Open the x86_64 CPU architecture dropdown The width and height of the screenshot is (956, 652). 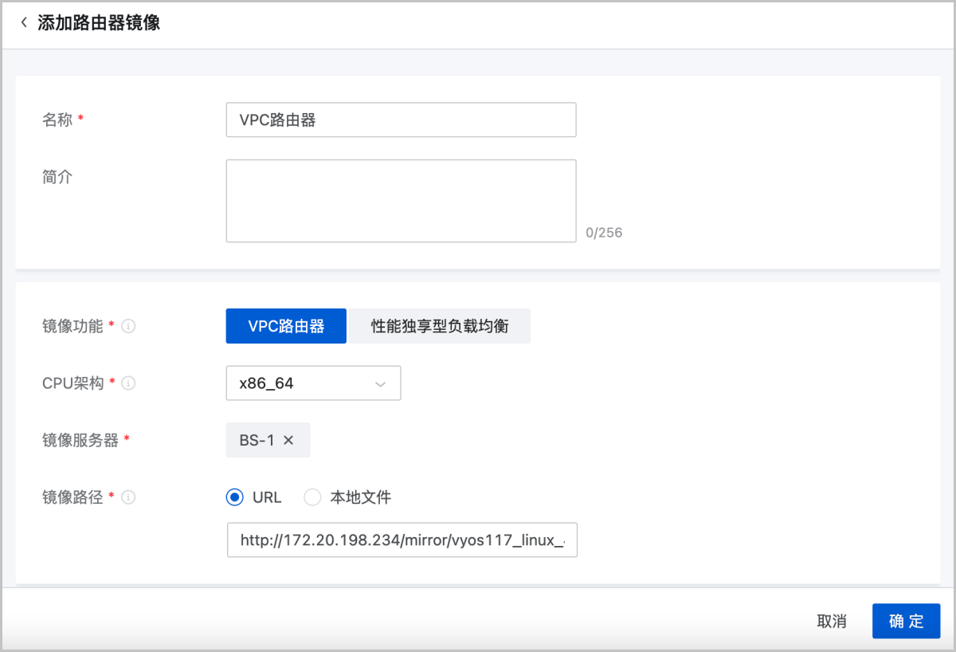(313, 383)
